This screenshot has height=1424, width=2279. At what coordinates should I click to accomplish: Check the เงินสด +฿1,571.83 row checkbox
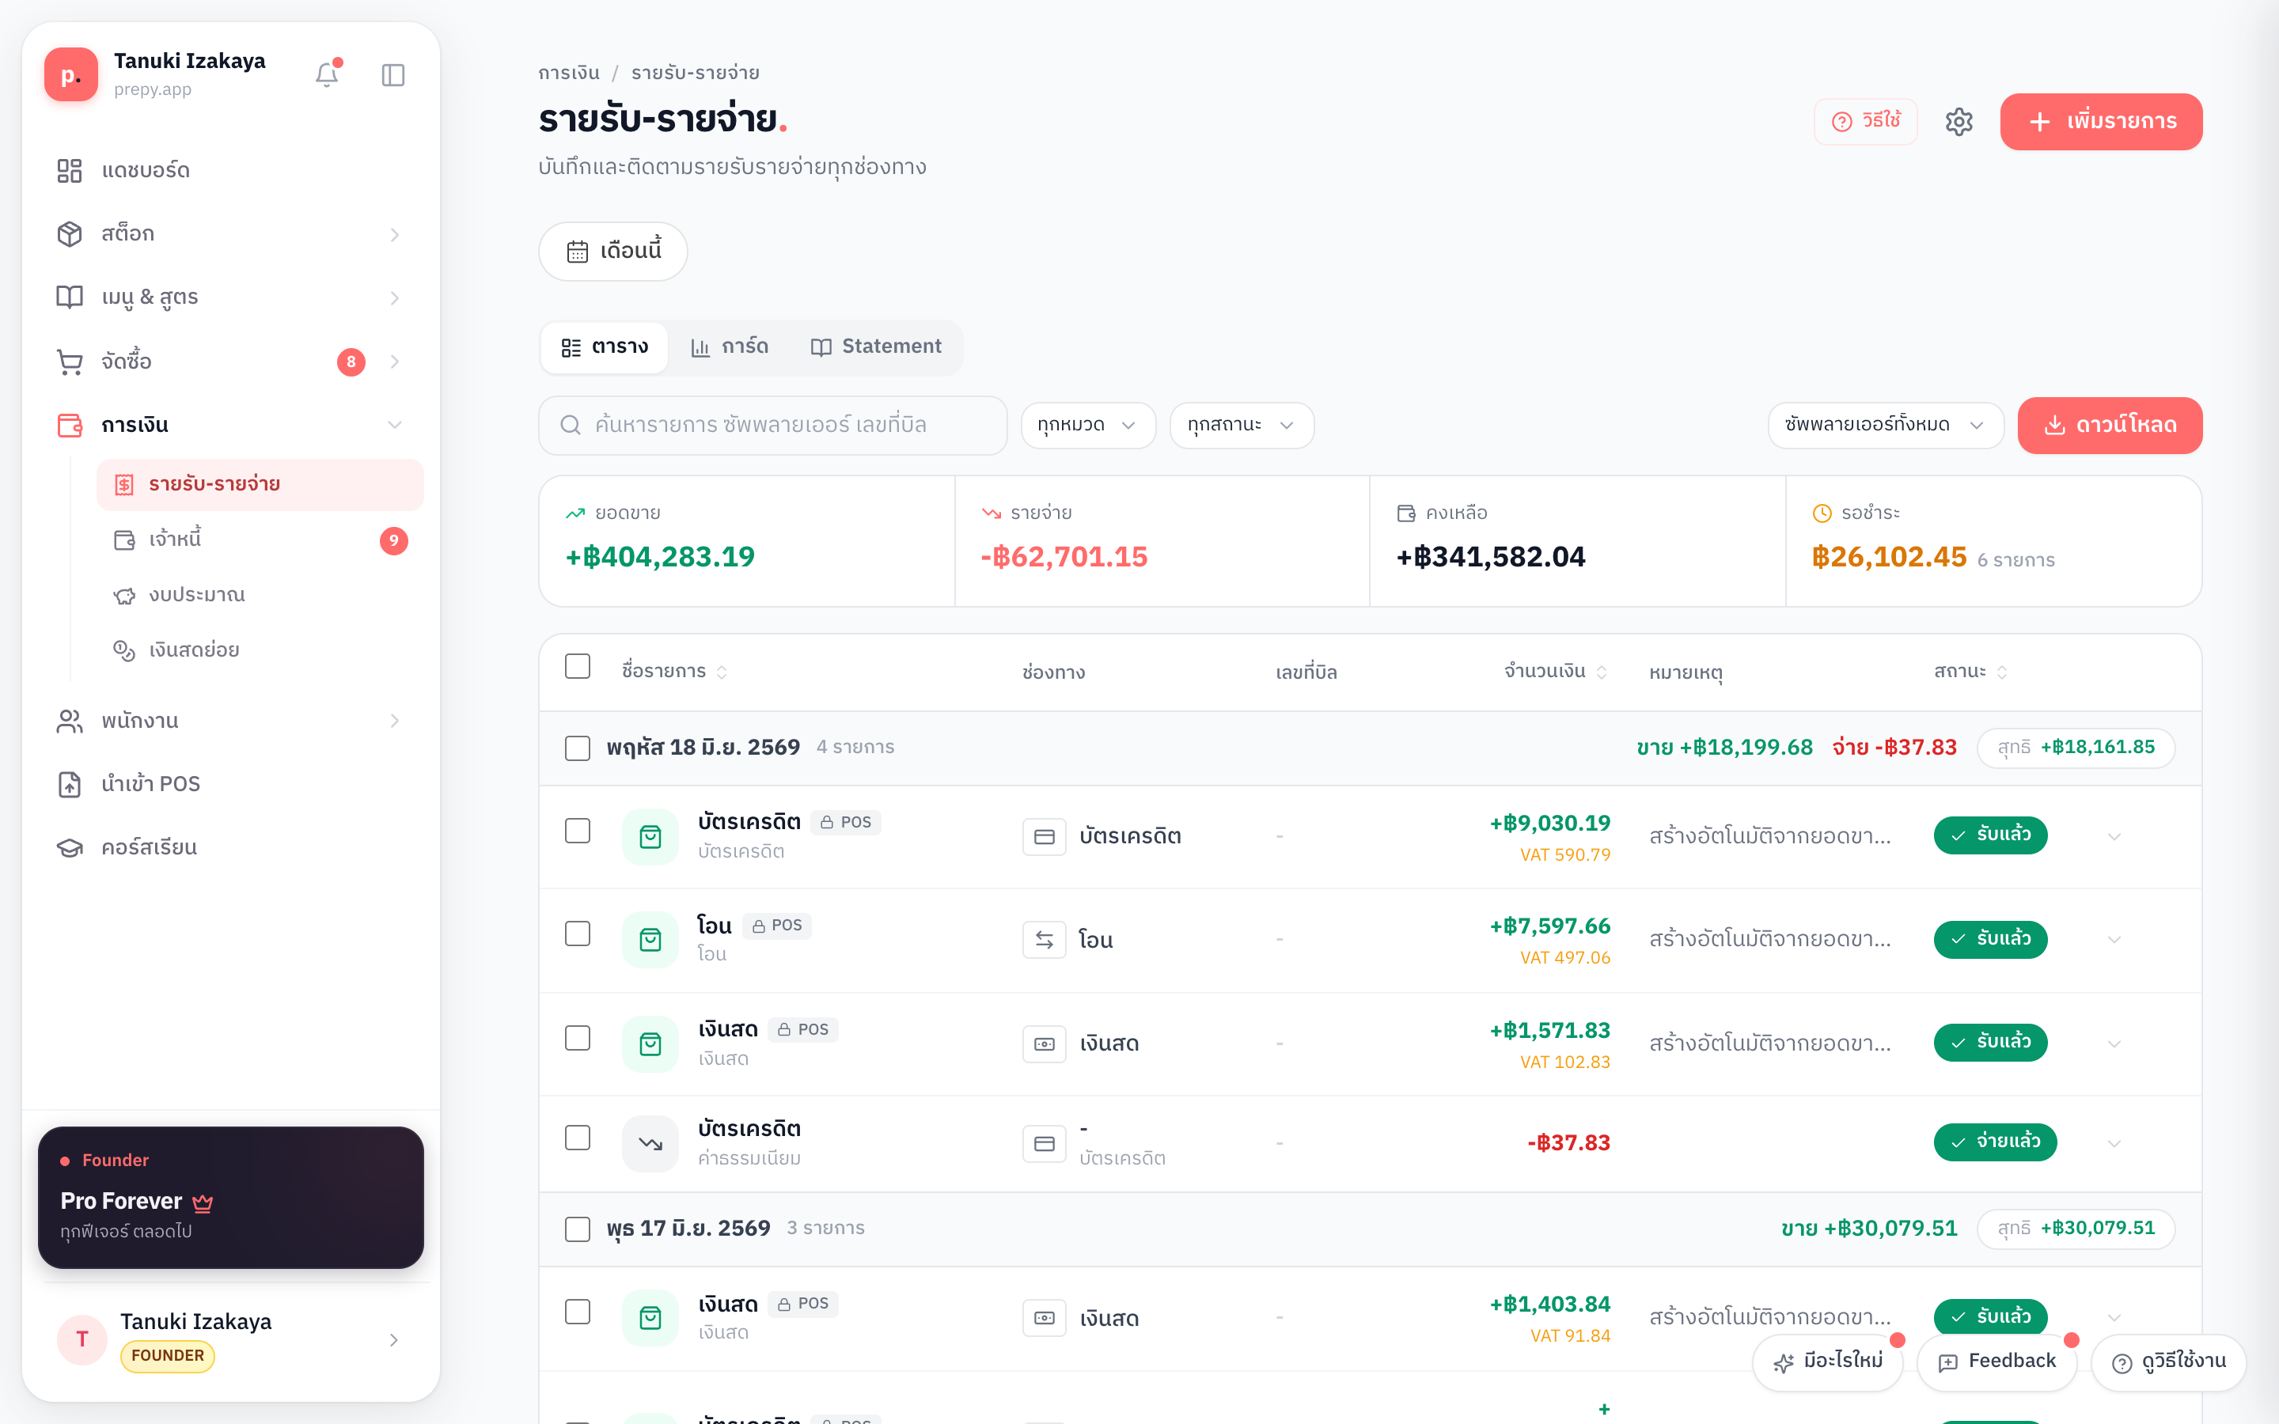[x=578, y=1038]
